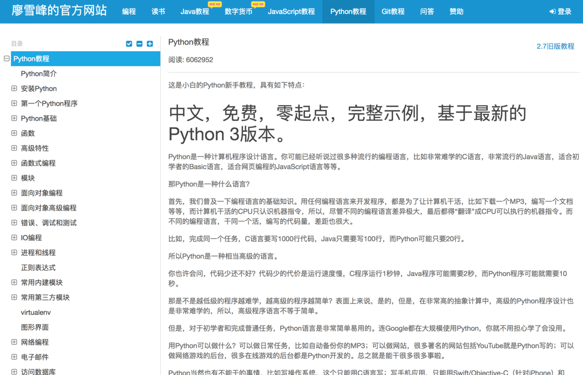583x375 pixels.
Task: Collapse the Python教程 root node
Action: 7,59
